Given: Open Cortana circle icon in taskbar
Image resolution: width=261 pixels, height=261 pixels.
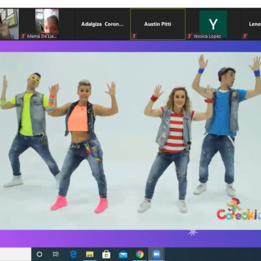Looking at the screenshot, I should point(39,254).
